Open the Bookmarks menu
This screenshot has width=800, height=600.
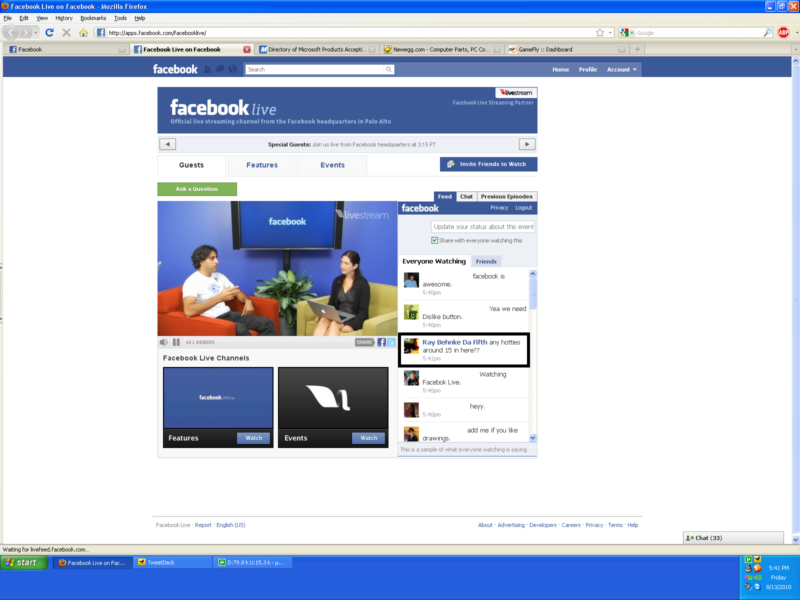[x=93, y=18]
